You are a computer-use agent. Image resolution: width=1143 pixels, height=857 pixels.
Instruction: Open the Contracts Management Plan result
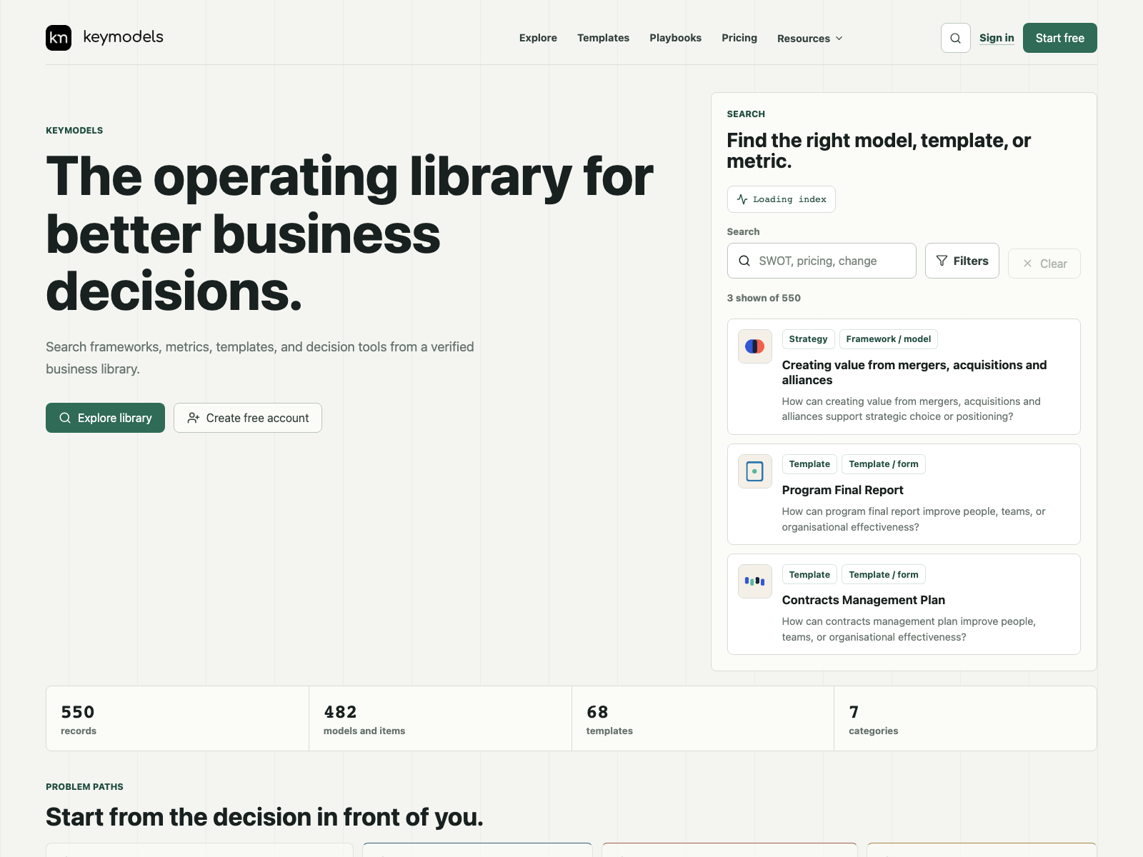point(864,600)
